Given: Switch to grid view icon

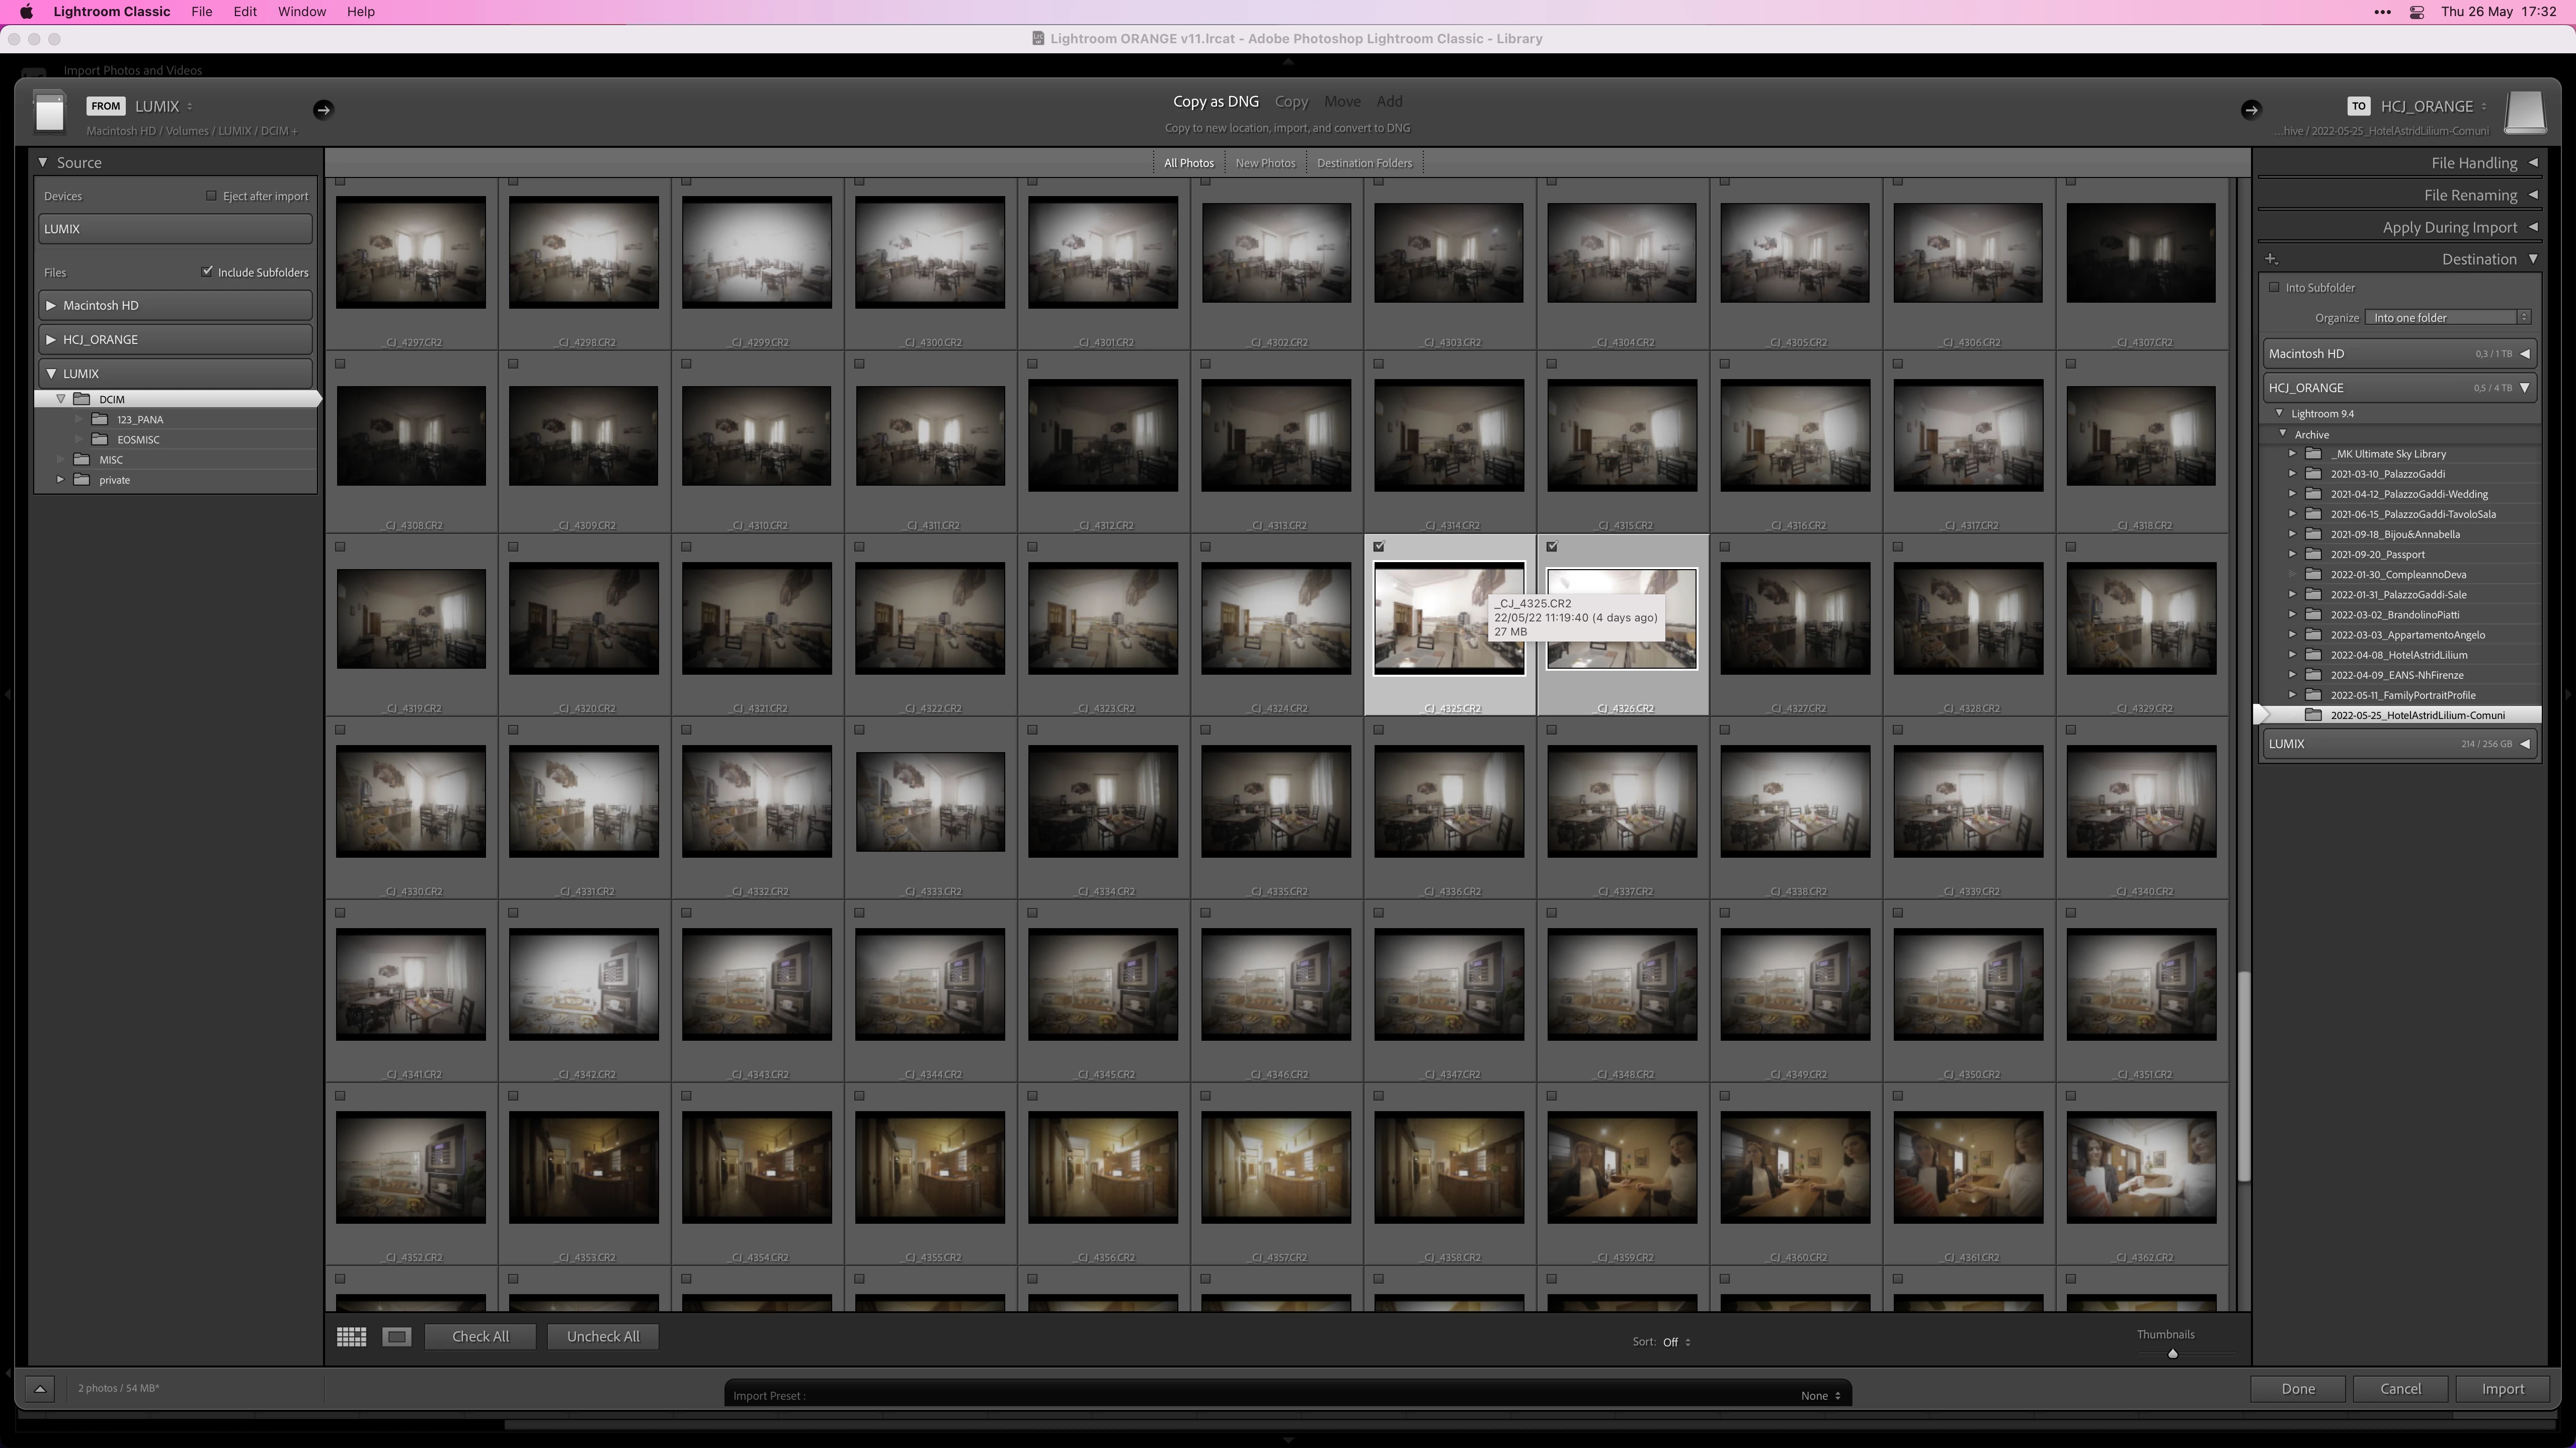Looking at the screenshot, I should tap(351, 1336).
